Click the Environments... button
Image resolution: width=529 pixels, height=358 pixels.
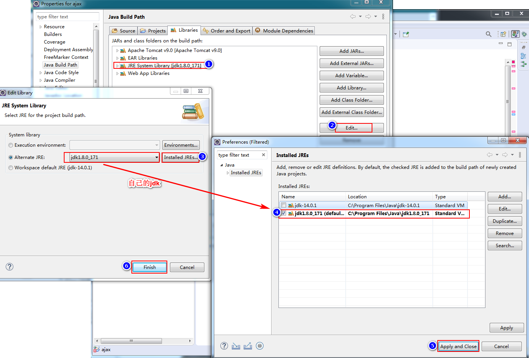181,145
